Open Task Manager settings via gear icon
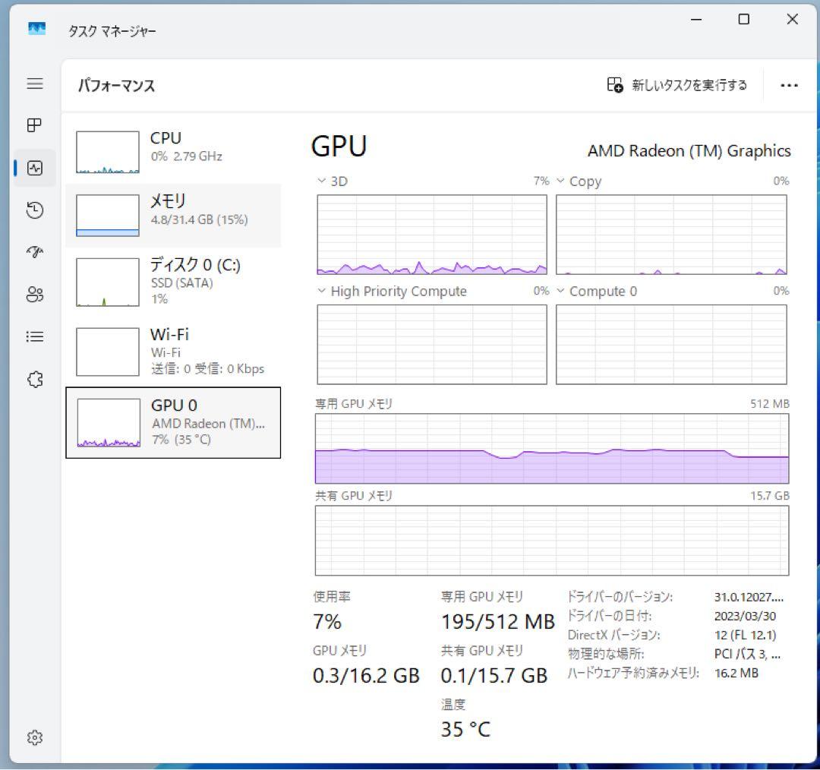Screen dimensions: 820x770 pos(35,737)
